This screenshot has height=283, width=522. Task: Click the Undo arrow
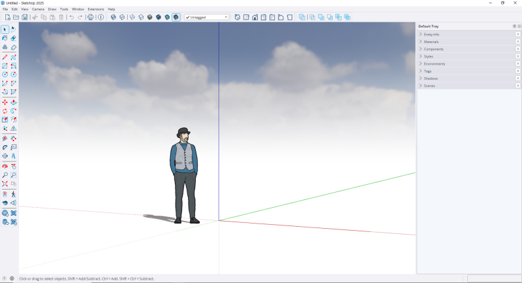(x=71, y=18)
